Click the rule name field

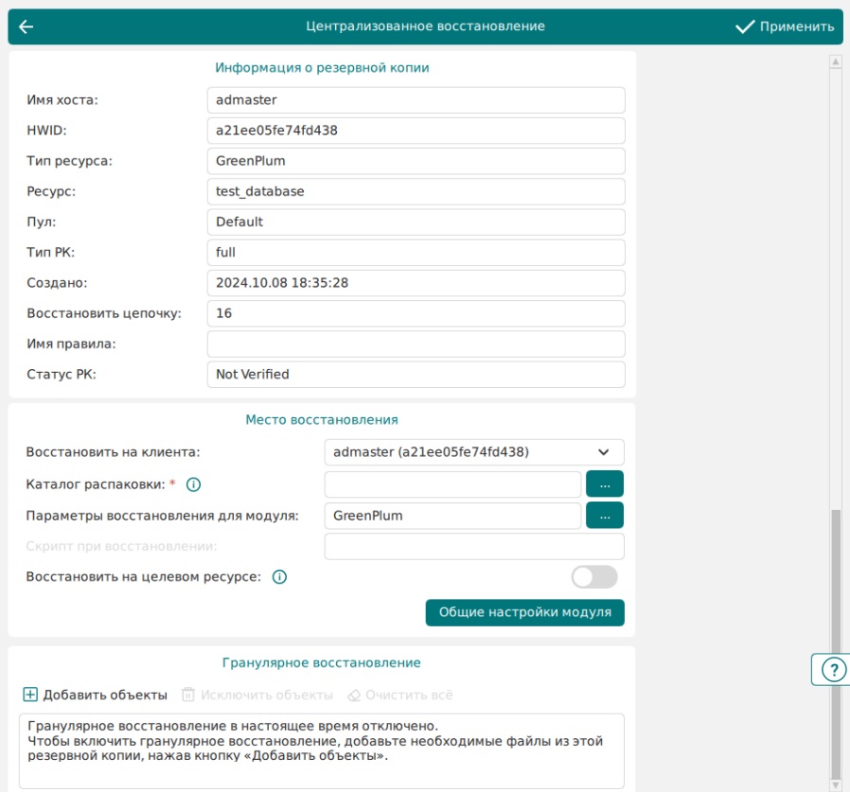(416, 343)
